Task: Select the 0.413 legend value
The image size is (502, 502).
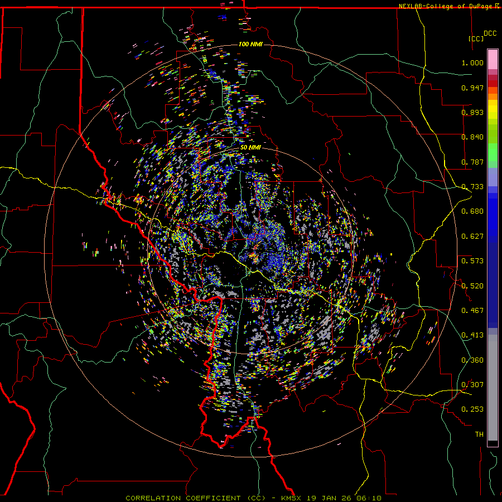Action: (472, 335)
